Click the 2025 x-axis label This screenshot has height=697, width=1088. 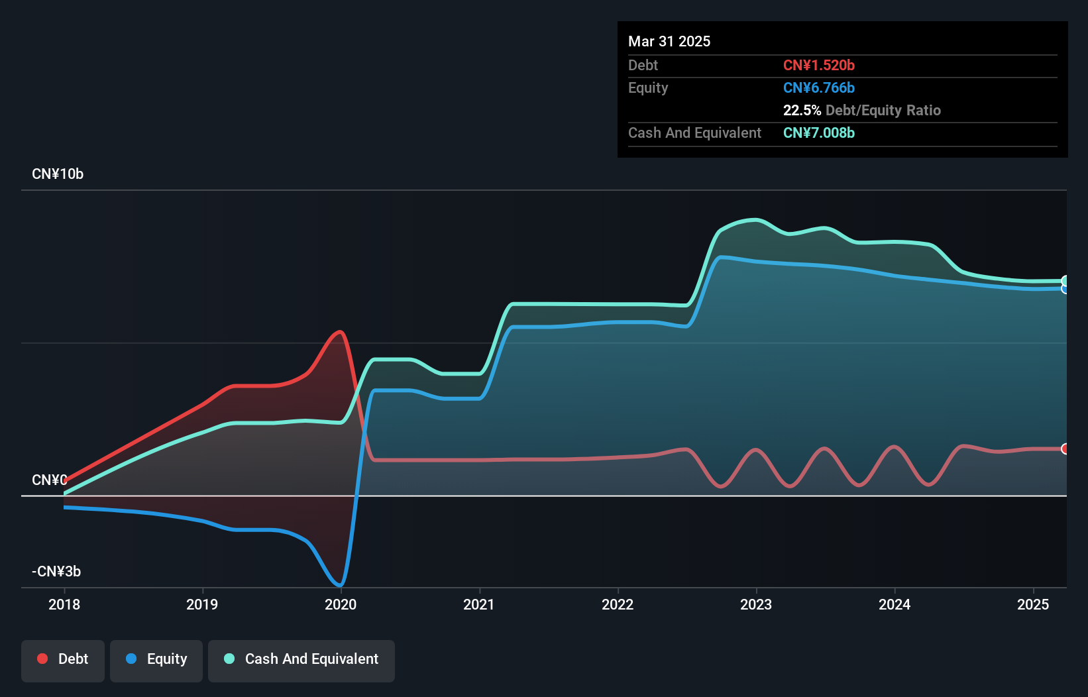[1033, 604]
